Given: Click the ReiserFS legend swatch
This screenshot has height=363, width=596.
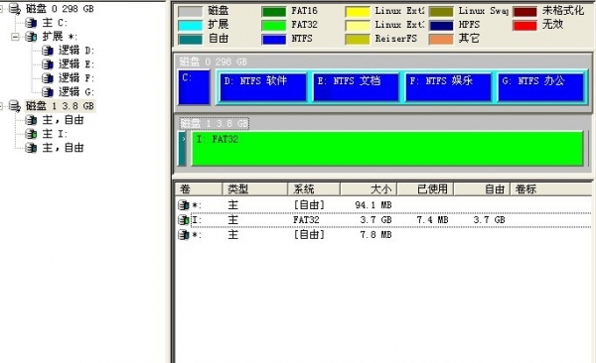Looking at the screenshot, I should 358,39.
